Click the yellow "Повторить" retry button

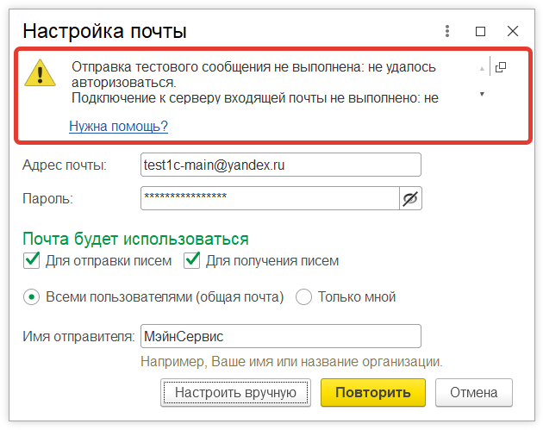372,393
